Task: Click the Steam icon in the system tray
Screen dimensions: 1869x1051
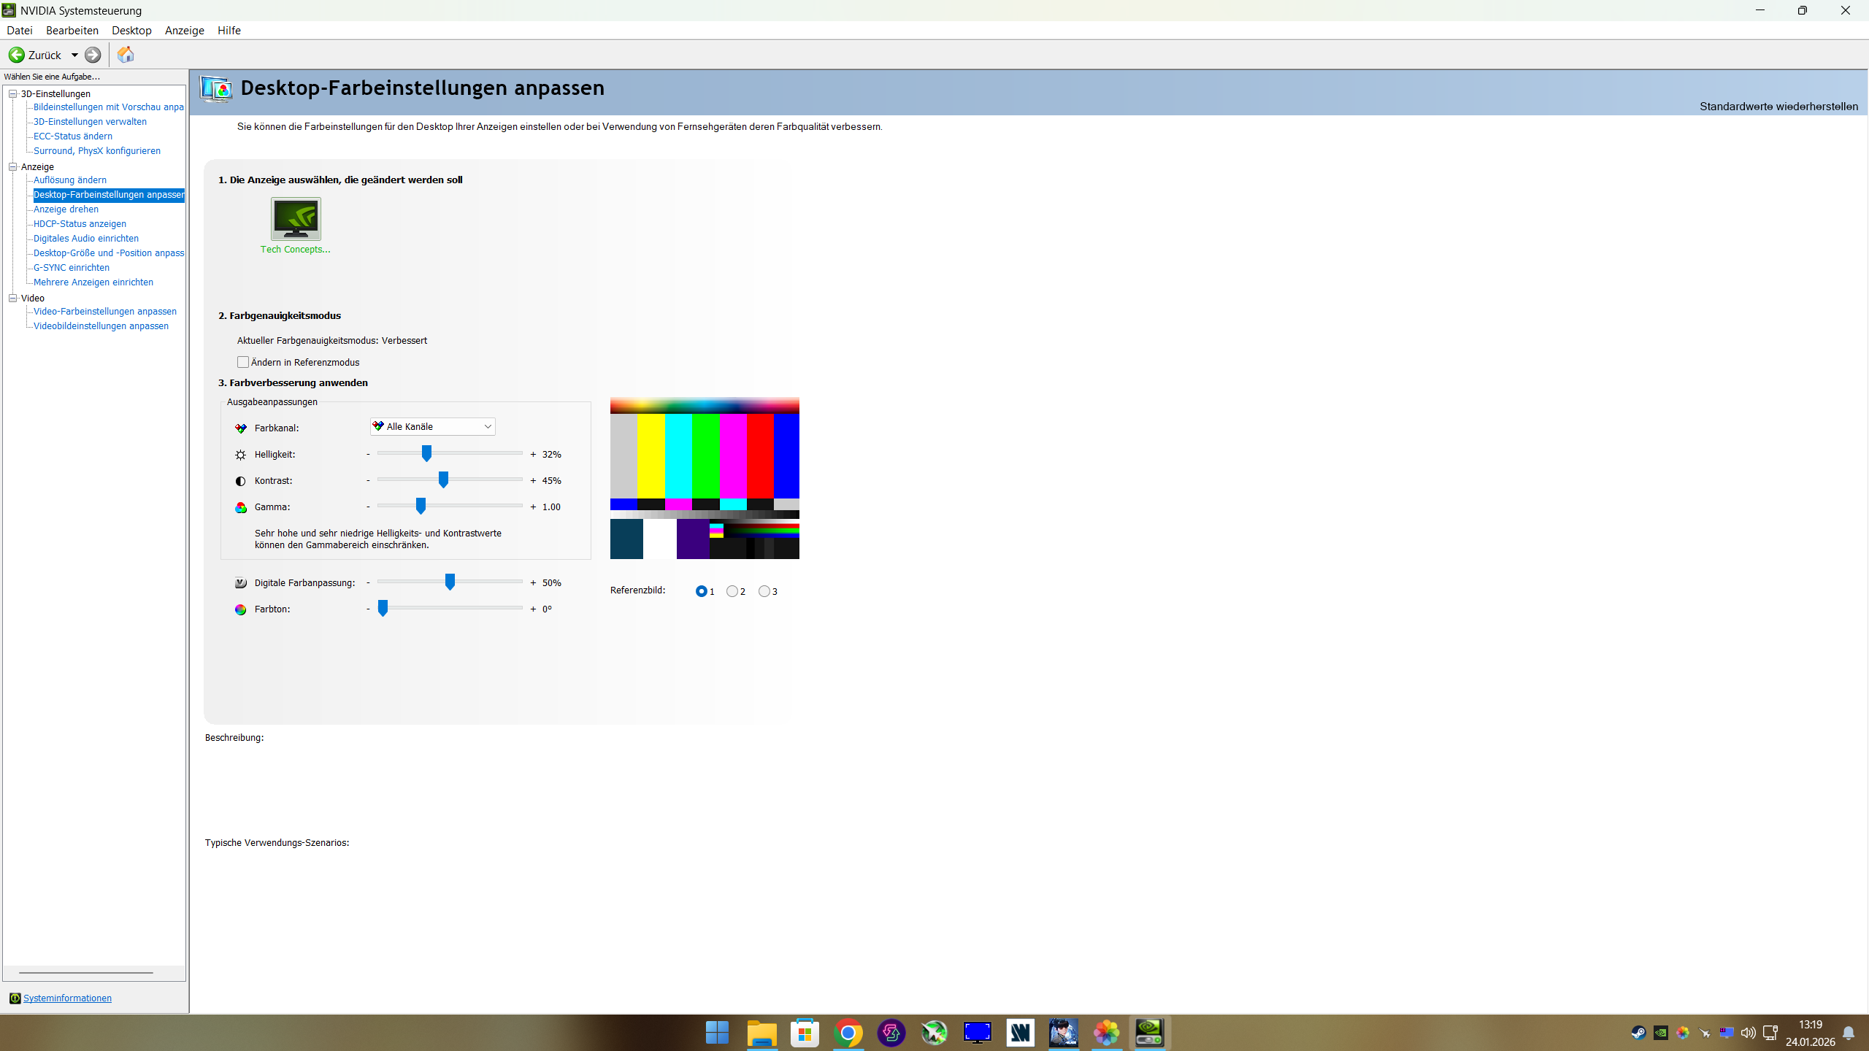Action: coord(1638,1033)
